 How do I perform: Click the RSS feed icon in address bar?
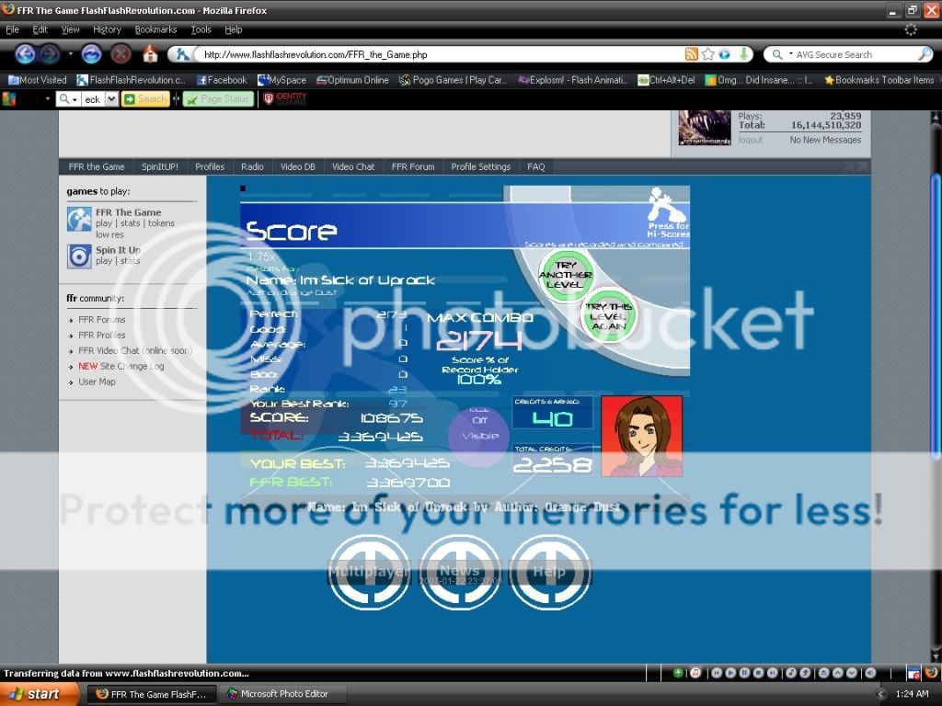tap(691, 54)
